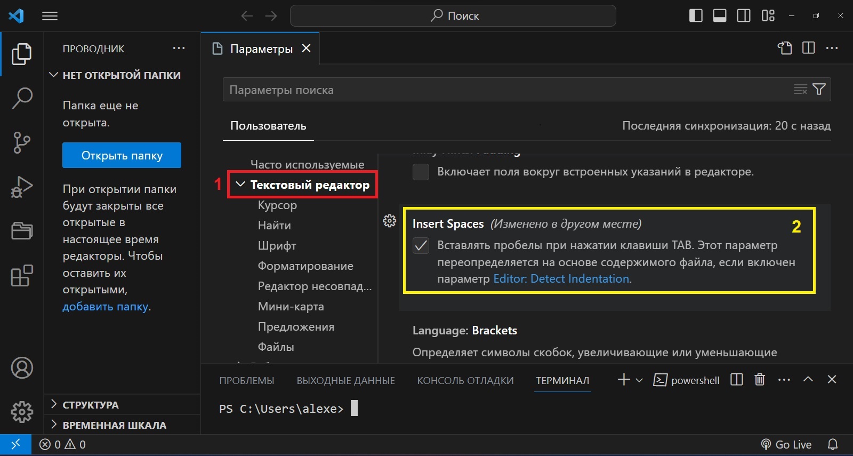The image size is (853, 456).
Task: Toggle primary side bar layout icon
Action: (696, 16)
